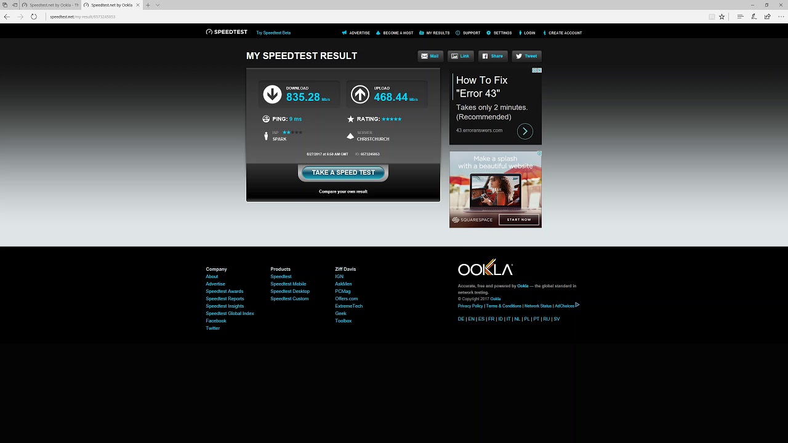Click Login in the navigation bar

pos(527,33)
